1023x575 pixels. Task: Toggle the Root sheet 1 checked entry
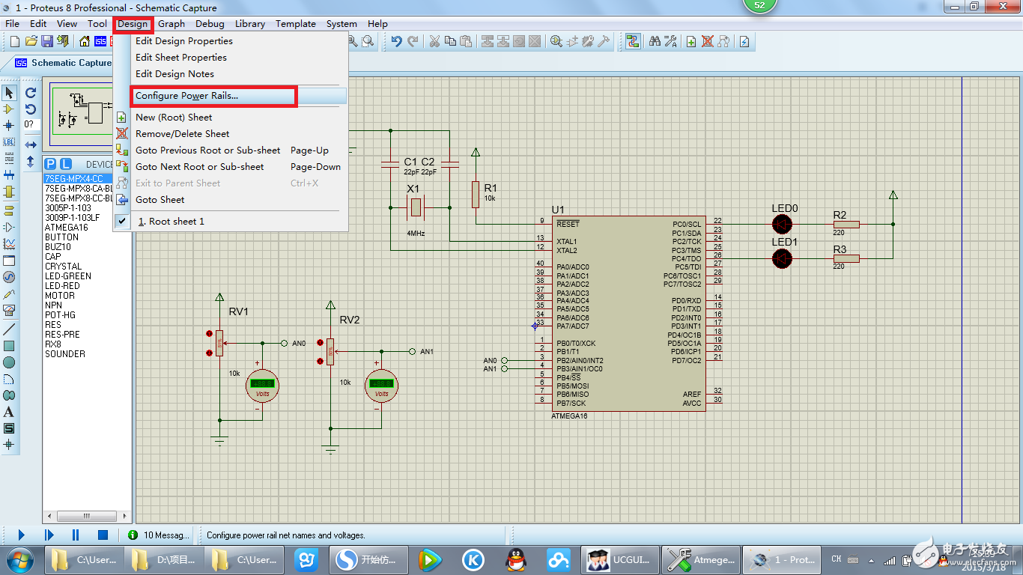click(x=230, y=222)
